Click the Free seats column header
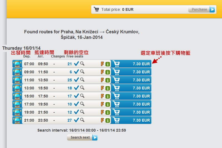The image size is (222, 148). coord(75,56)
